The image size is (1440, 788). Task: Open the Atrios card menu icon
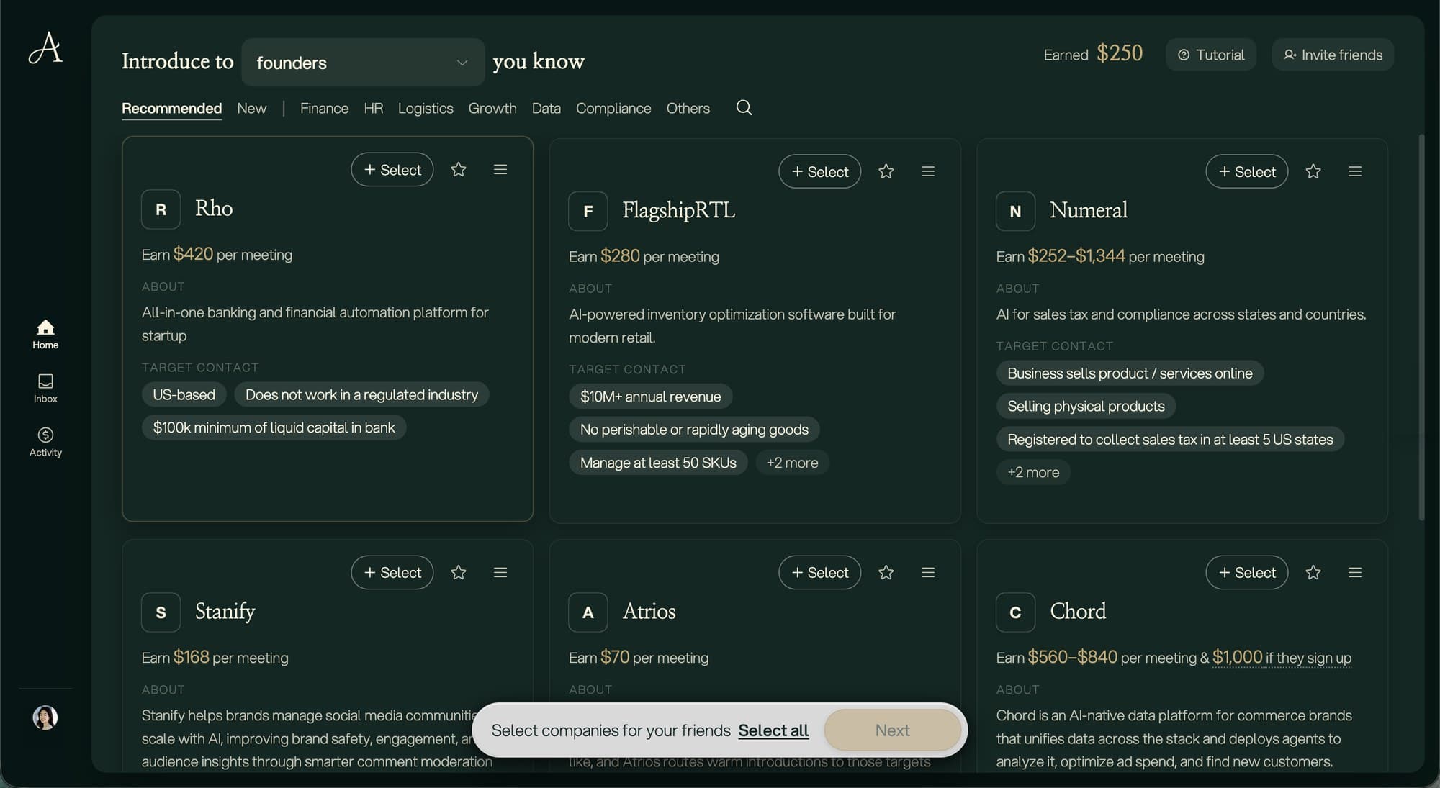928,573
